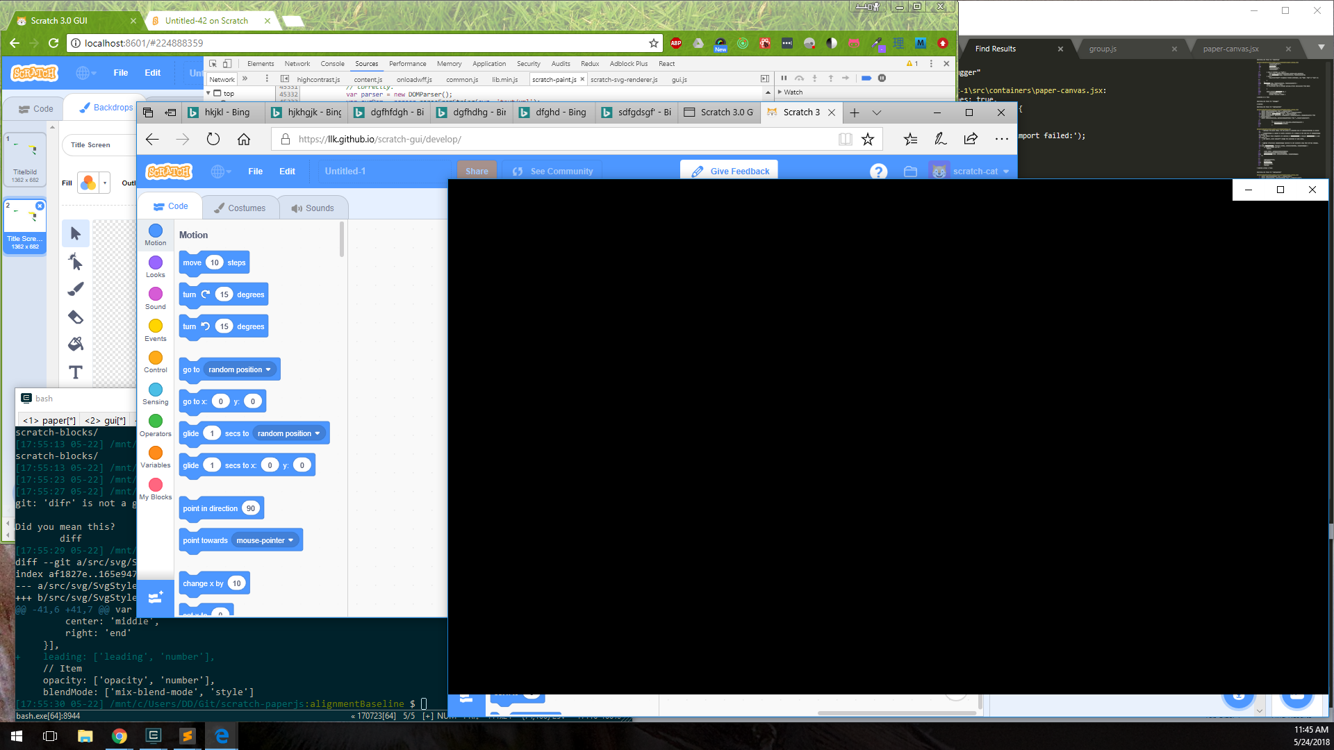
Task: Toggle deactivate breakpoints in DevTools
Action: [x=866, y=78]
